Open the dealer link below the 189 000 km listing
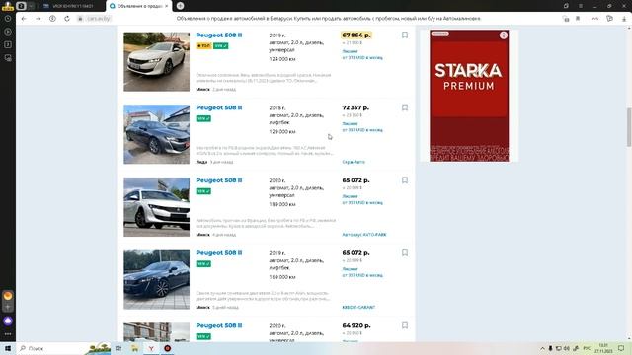Viewport: 632px width, 355px height. coord(364,235)
